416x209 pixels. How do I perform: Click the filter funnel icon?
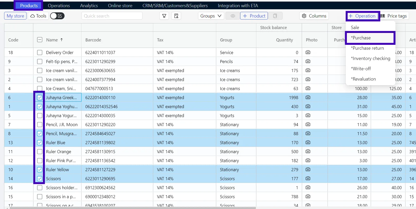pyautogui.click(x=164, y=16)
